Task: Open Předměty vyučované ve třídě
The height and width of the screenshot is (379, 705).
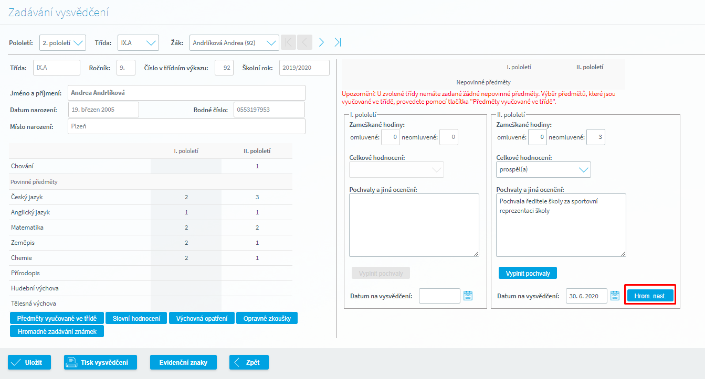Action: 57,318
